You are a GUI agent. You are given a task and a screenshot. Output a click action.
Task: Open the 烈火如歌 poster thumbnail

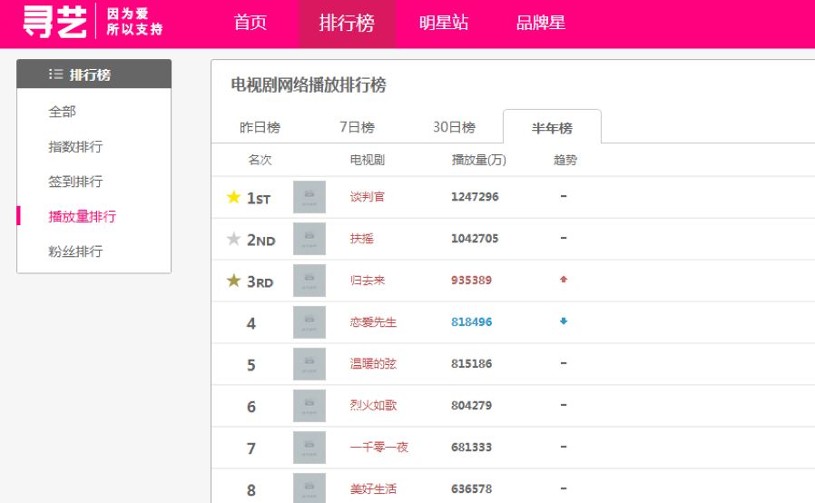(x=309, y=405)
